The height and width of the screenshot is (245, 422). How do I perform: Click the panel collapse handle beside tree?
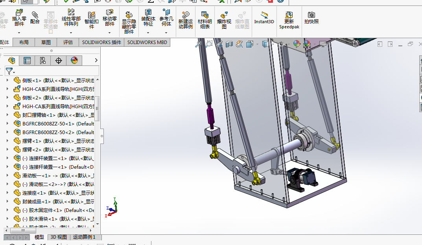coord(102,136)
